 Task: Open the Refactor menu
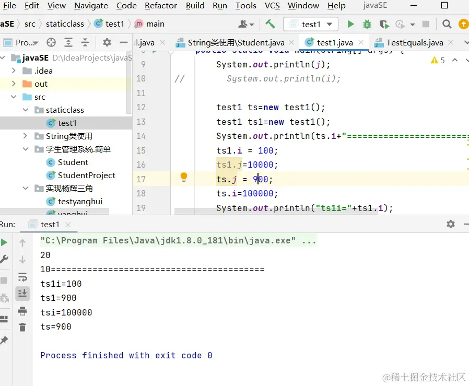pyautogui.click(x=161, y=6)
